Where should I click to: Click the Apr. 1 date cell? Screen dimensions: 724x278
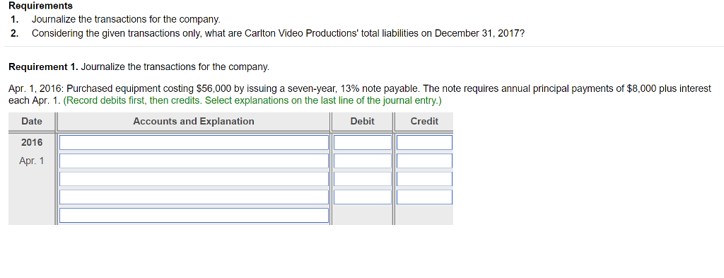tap(31, 161)
